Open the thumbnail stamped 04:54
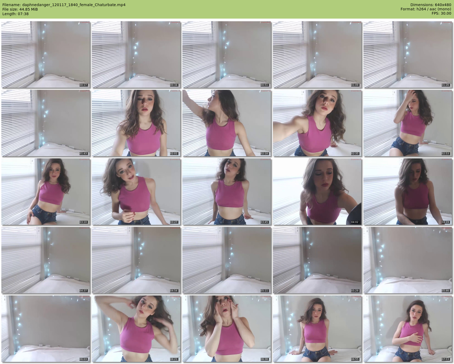This screenshot has height=364, width=454. tap(136, 260)
